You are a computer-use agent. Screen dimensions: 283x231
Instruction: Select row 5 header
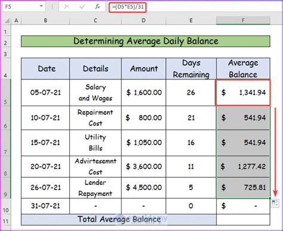[5, 93]
